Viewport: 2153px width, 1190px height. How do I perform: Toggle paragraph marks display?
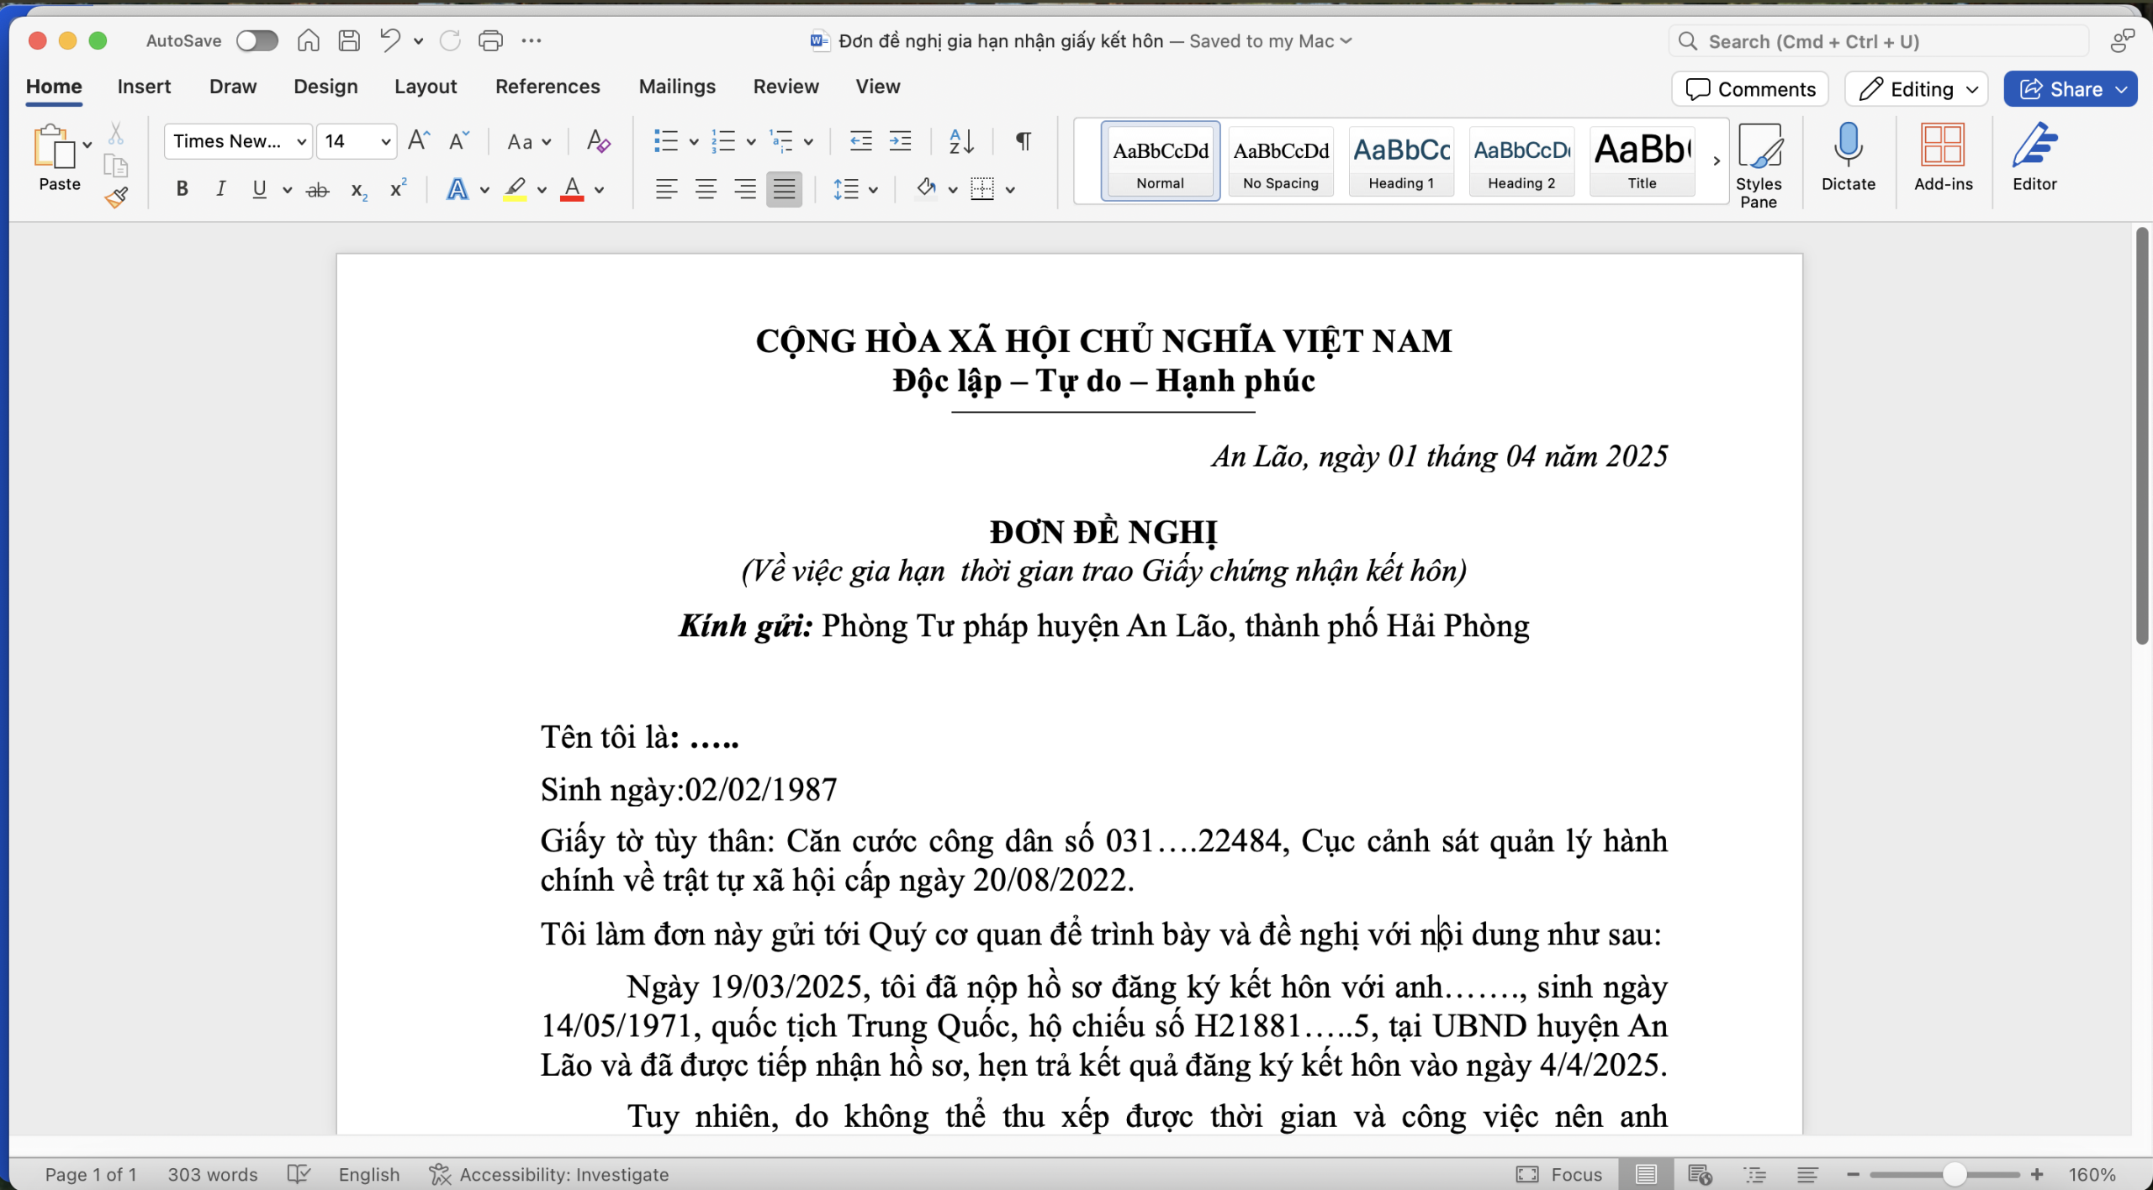(1023, 140)
